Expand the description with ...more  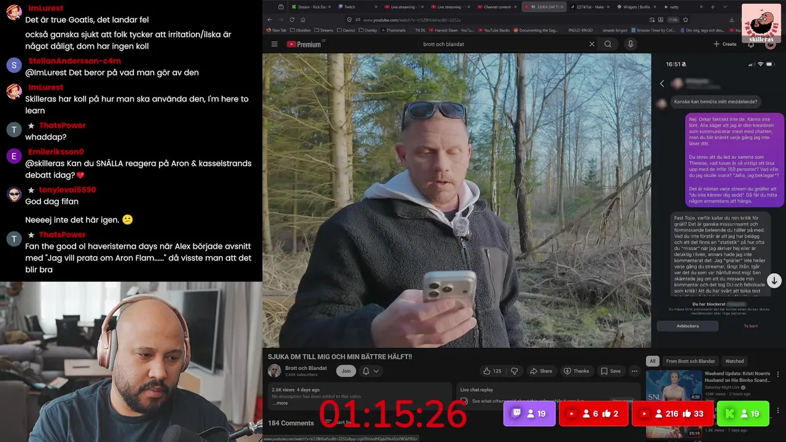(280, 403)
